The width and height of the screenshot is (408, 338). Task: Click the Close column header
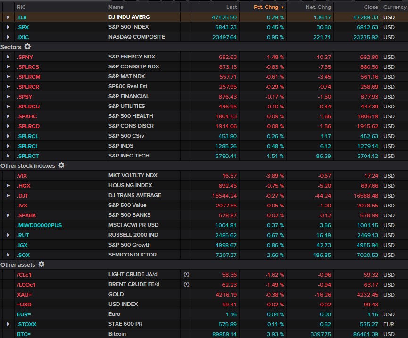tap(371, 7)
